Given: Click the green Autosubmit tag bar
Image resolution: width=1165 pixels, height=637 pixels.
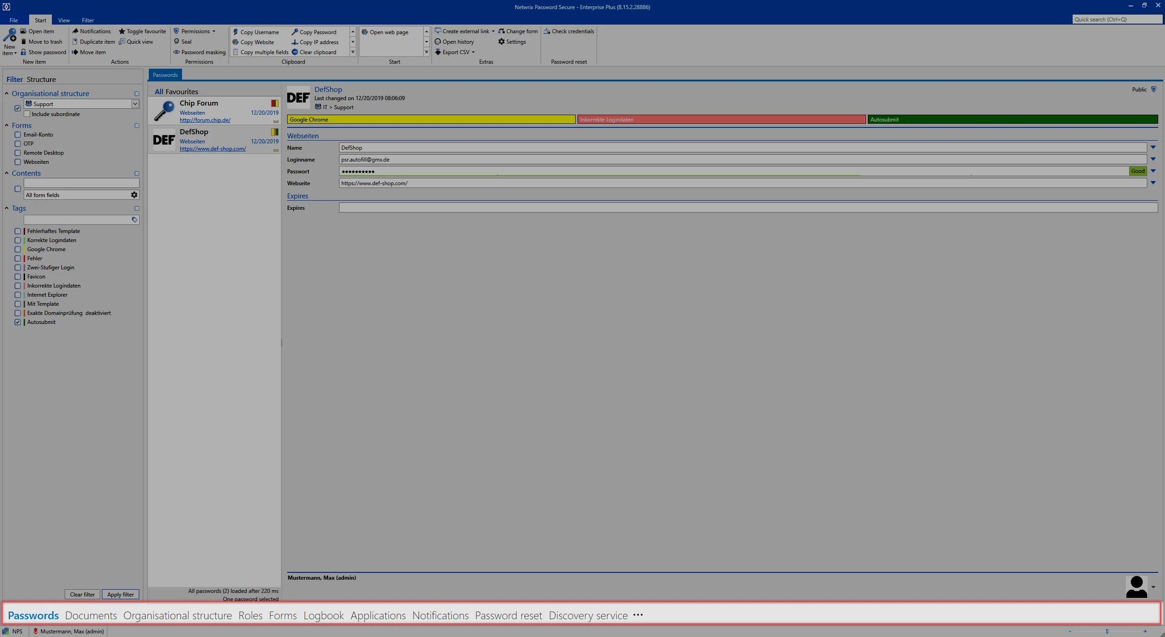Looking at the screenshot, I should tap(1013, 120).
